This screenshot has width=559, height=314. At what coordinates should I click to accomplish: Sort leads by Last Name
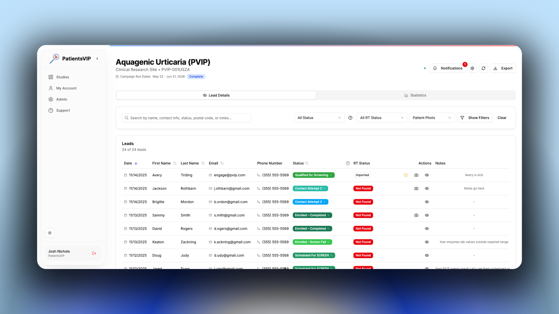[x=203, y=163]
